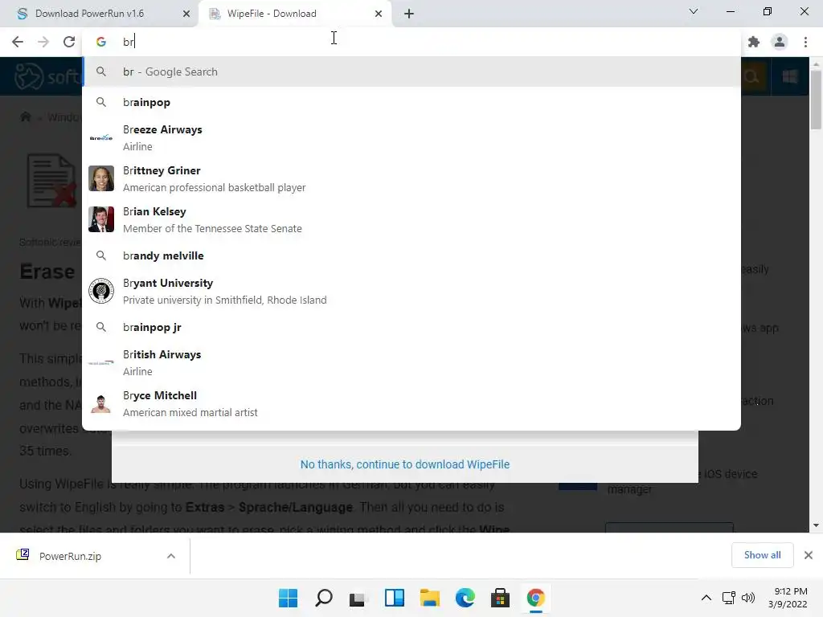Screen dimensions: 823x617
Task: Click Brian Kelsey thumbnail photo
Action: 101,219
